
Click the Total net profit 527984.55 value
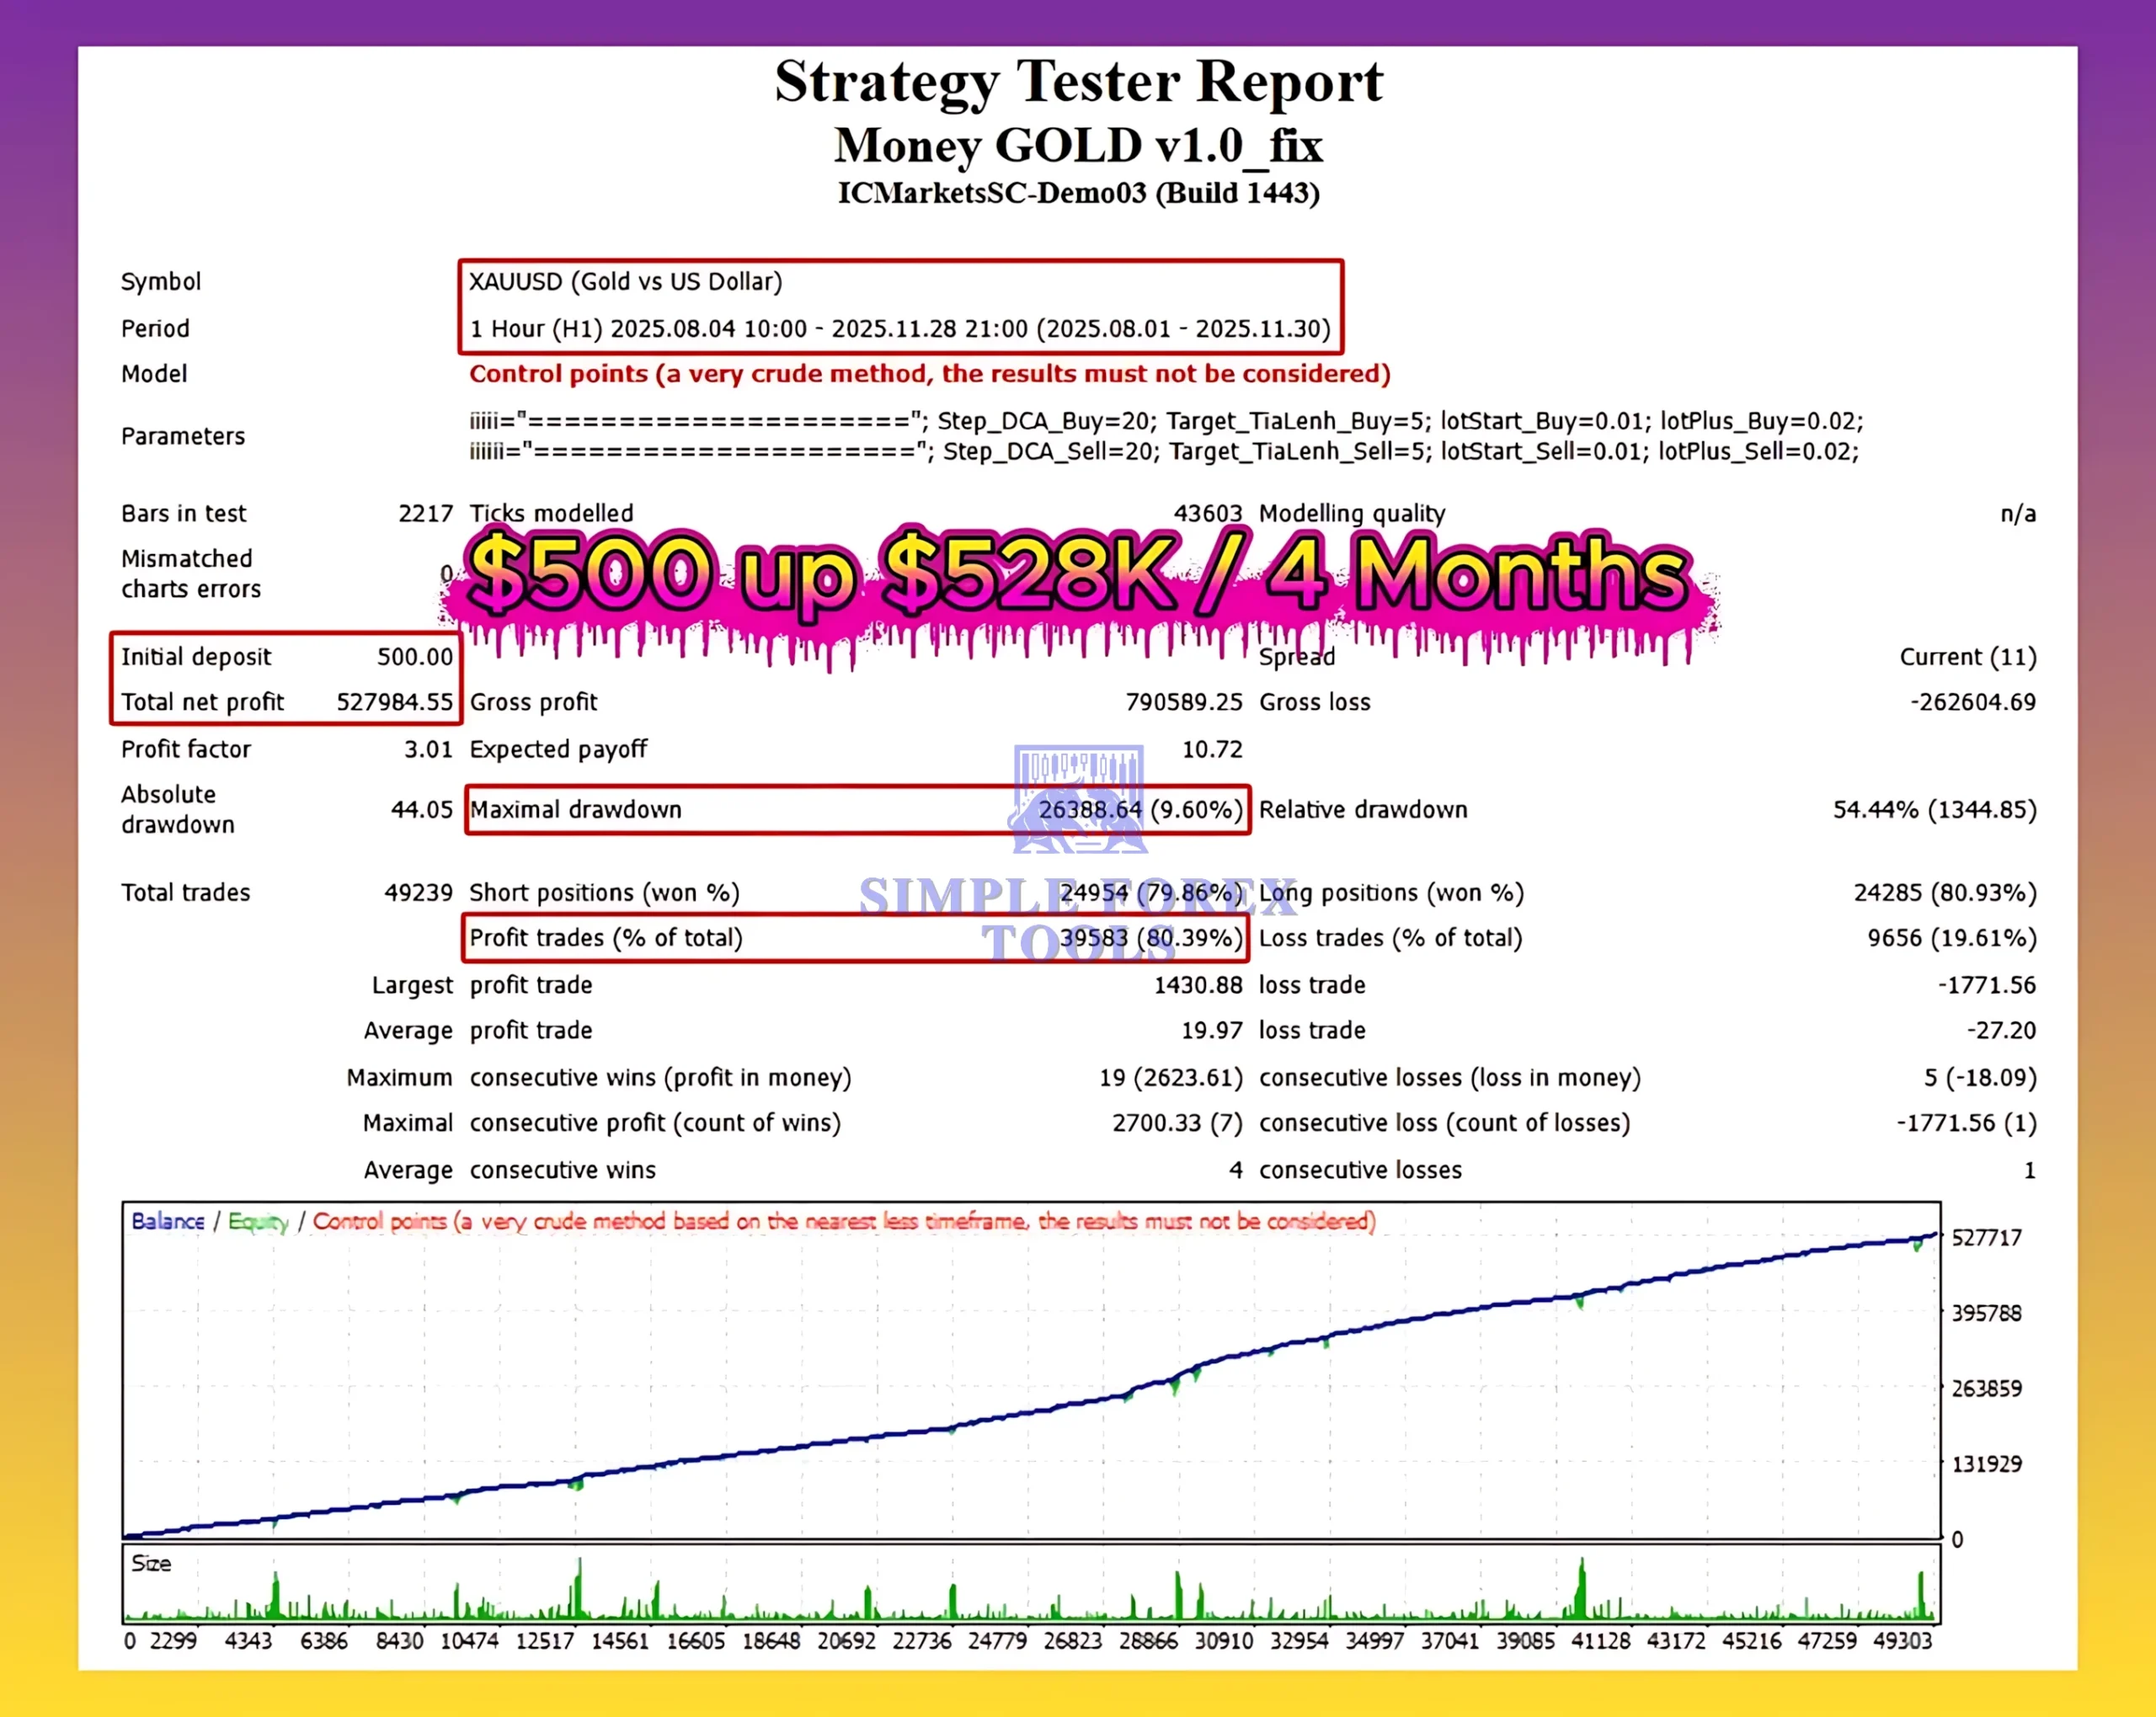pos(394,702)
